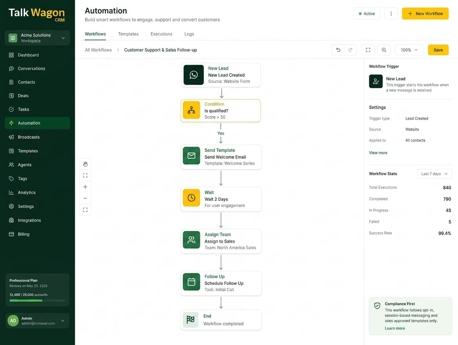Click the All contacts applies-to value
This screenshot has height=345, width=458.
(415, 140)
